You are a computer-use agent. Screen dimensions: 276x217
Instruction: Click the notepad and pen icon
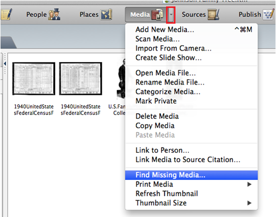(6, 14)
